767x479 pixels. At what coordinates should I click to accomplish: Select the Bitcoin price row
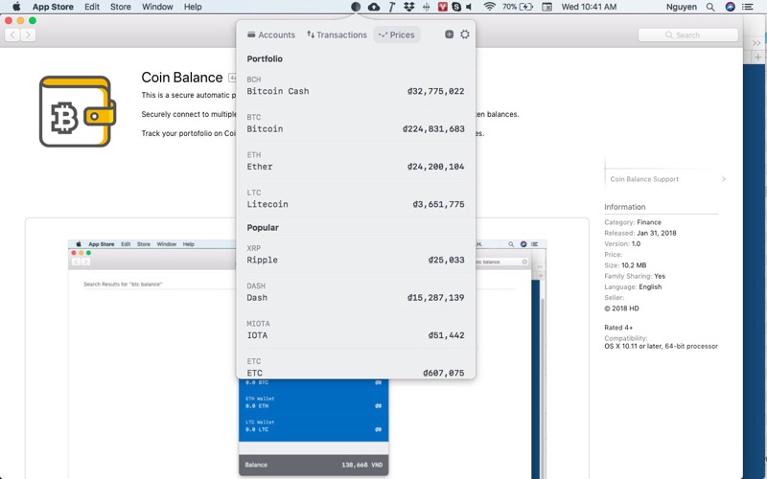[356, 124]
